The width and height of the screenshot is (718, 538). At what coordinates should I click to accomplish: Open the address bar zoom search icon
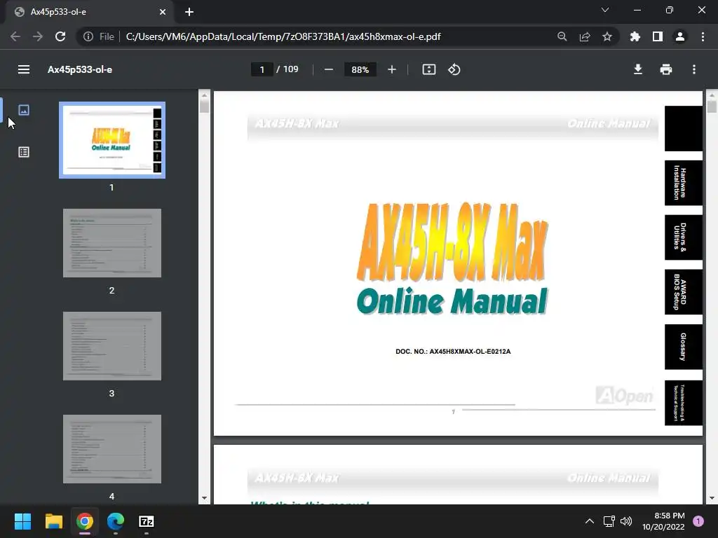coord(562,36)
